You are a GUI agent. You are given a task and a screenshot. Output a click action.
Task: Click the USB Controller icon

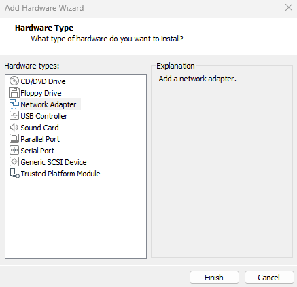point(14,115)
